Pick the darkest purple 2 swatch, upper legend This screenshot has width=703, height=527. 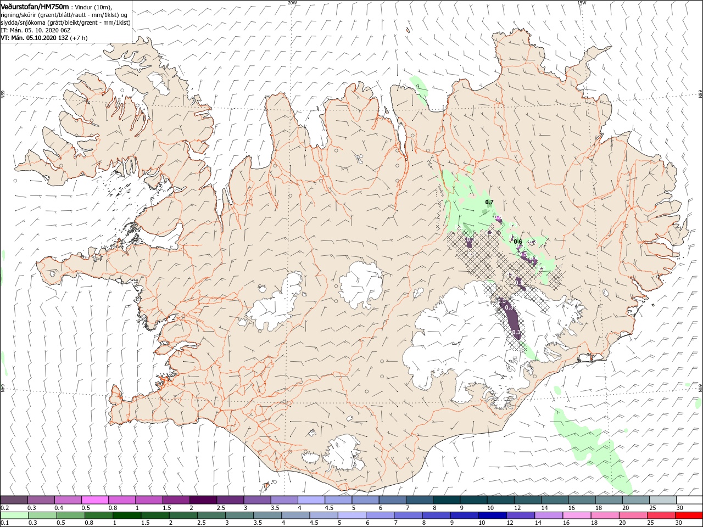202,500
